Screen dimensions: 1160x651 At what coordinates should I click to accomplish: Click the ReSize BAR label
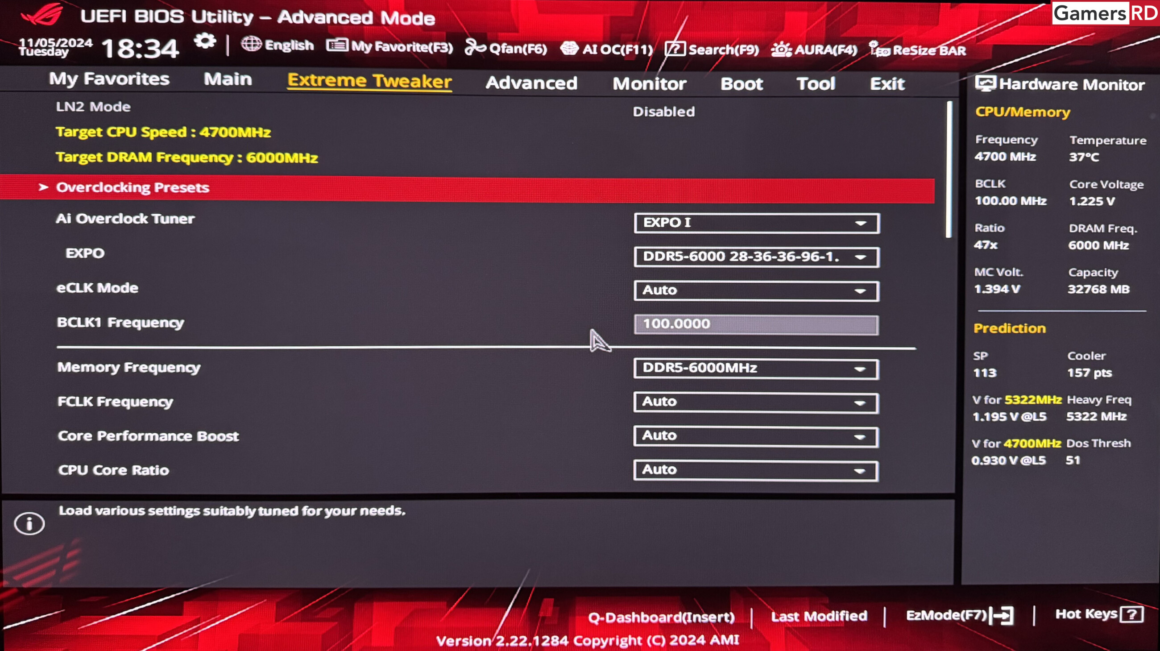pos(929,50)
